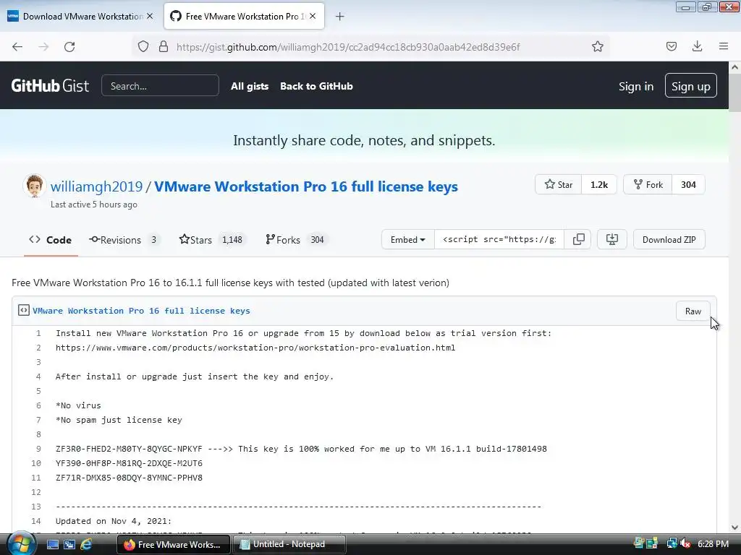Screen dimensions: 741x555
Task: Switch to the Download VMware Workstation tab
Action: coord(80,17)
